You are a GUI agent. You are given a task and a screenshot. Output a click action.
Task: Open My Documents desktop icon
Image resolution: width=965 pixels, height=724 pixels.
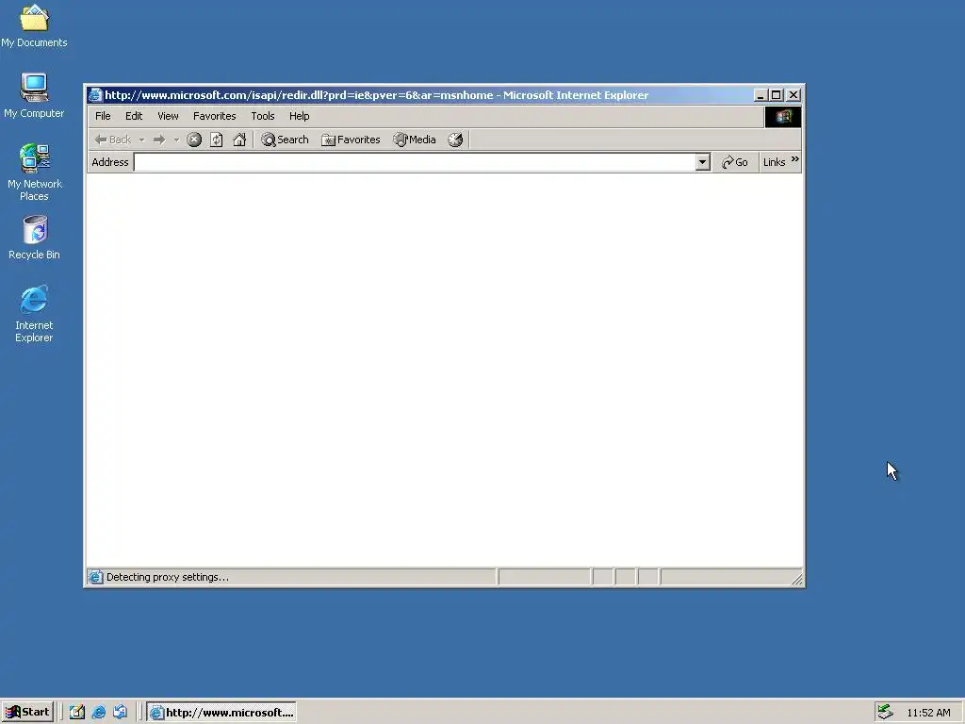click(34, 25)
